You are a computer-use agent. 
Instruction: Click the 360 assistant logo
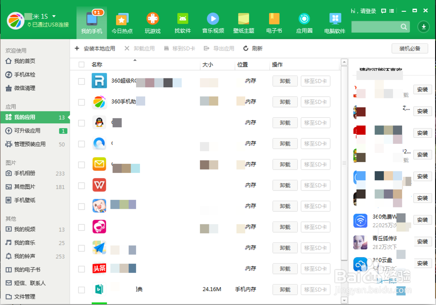(16, 21)
